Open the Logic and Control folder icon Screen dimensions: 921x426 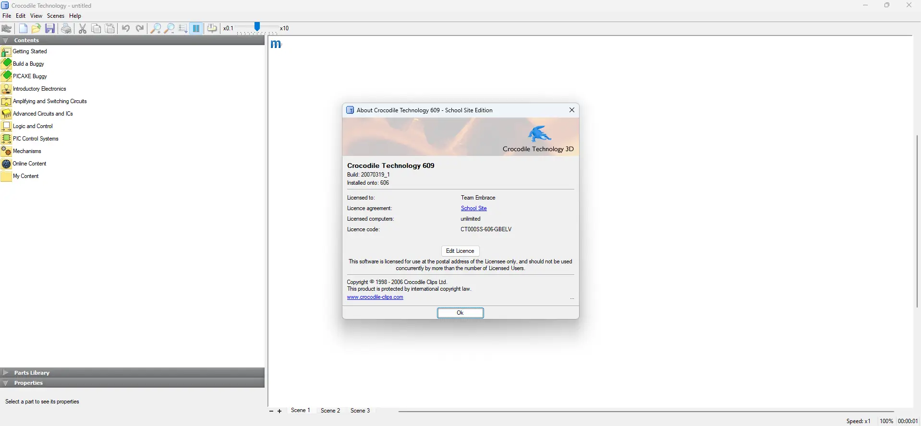(6, 126)
